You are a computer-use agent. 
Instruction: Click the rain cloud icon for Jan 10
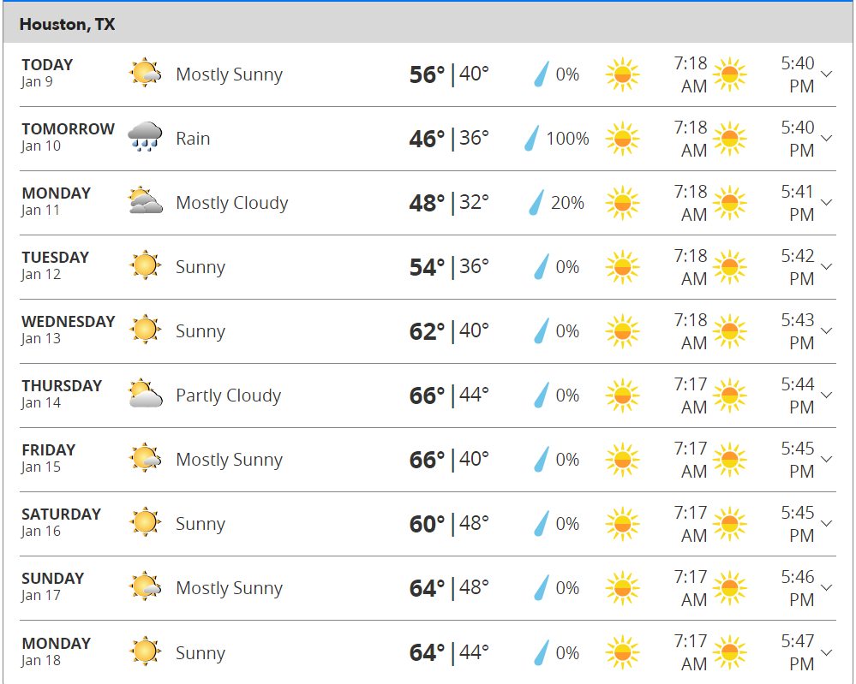145,138
